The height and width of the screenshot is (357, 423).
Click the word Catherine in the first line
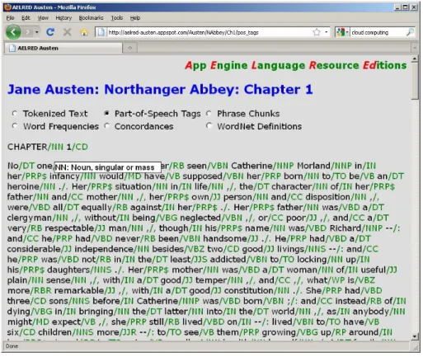click(x=251, y=166)
